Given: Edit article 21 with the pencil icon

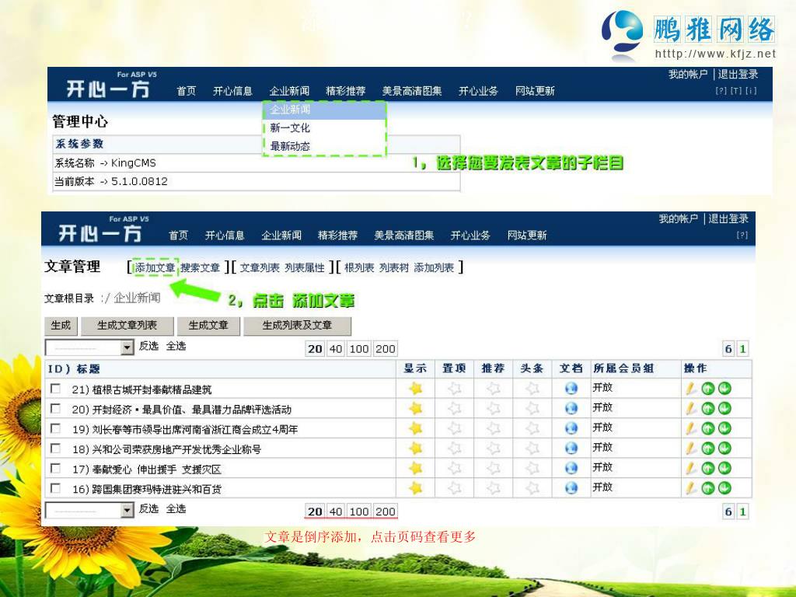Looking at the screenshot, I should click(690, 389).
